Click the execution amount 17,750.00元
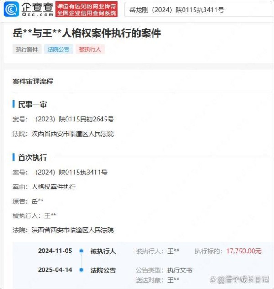 [x=244, y=251]
